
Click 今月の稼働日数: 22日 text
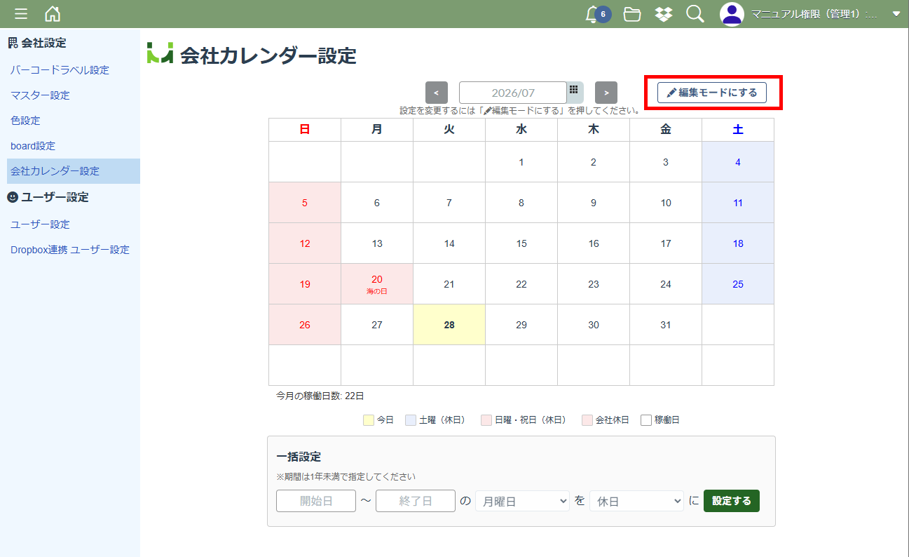pyautogui.click(x=320, y=396)
